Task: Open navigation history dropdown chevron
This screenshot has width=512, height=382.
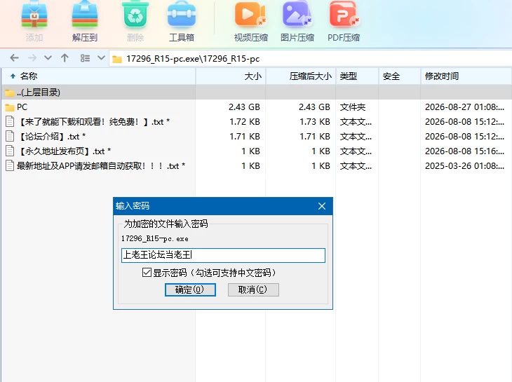Action: [x=48, y=58]
